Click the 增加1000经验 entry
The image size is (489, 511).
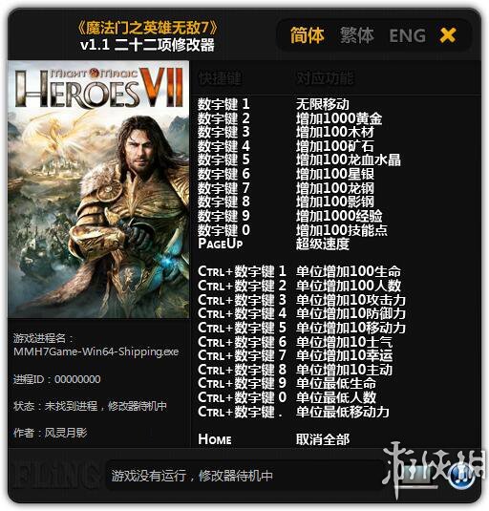tap(339, 216)
